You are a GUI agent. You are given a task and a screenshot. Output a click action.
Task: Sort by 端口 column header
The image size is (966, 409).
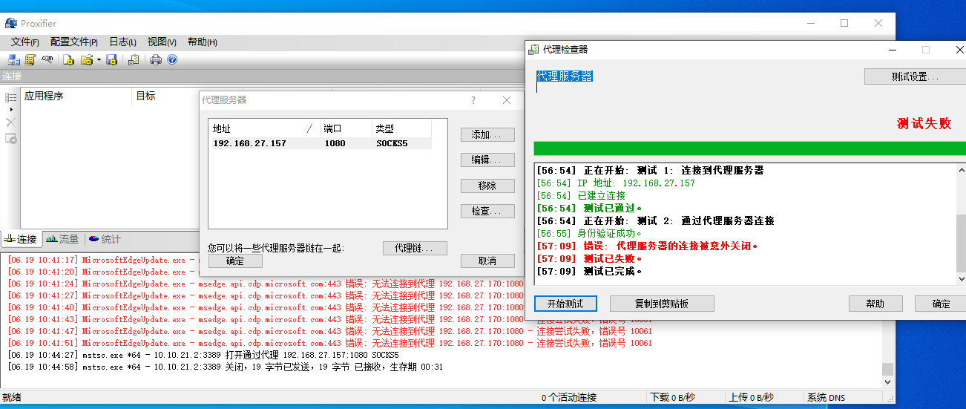click(346, 128)
